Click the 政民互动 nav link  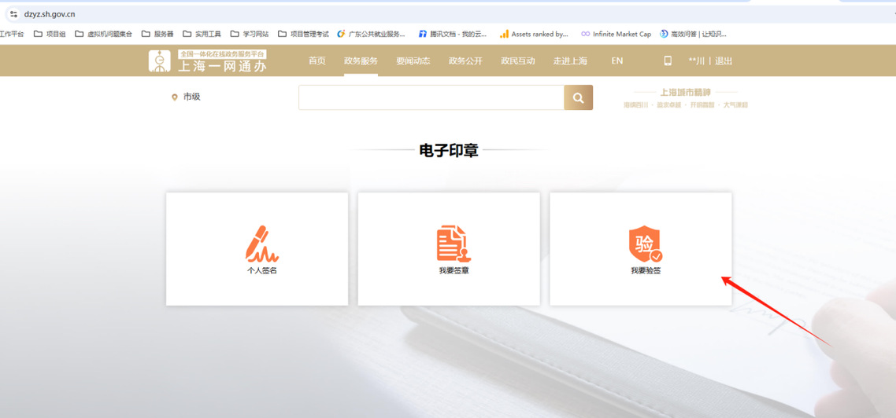coord(518,60)
